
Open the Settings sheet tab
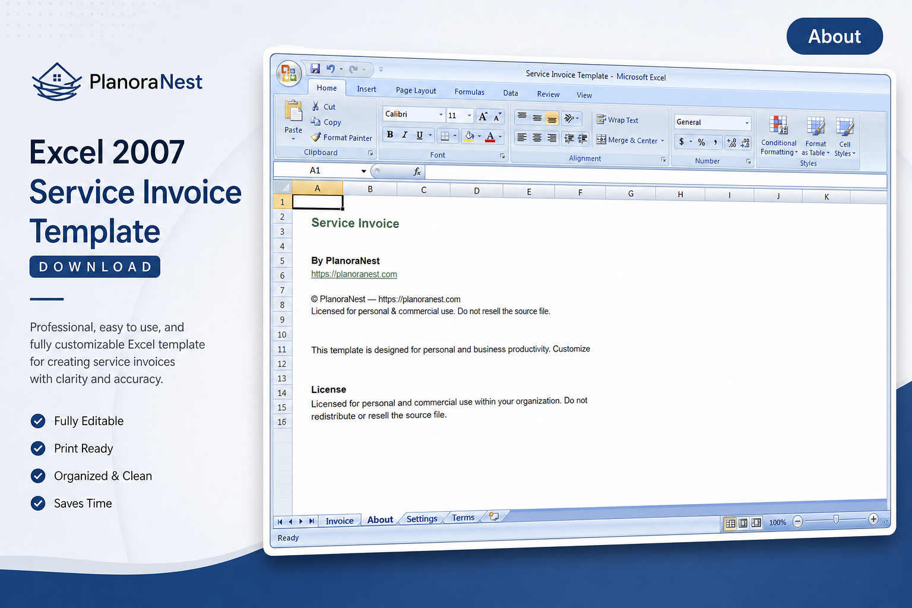click(x=422, y=518)
